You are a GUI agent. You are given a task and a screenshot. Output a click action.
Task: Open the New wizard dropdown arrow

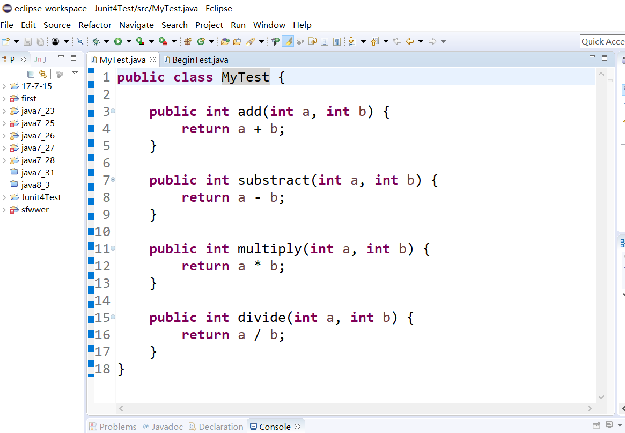tap(16, 41)
